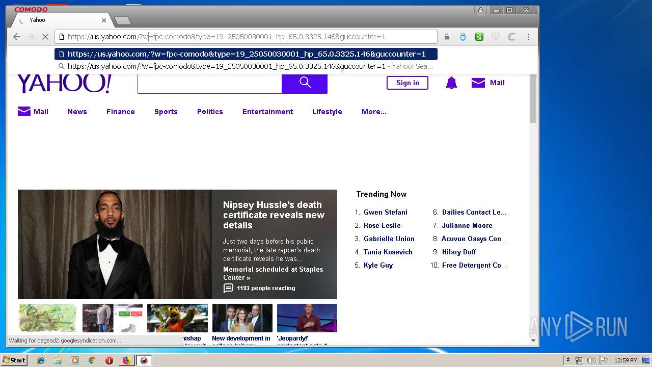Click the scrollbar down arrow
This screenshot has height=367, width=652.
tap(533, 340)
